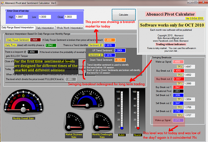Click the yellow Daily Pivot label
Image resolution: width=208 pixels, height=142 pixels.
[x=10, y=45]
